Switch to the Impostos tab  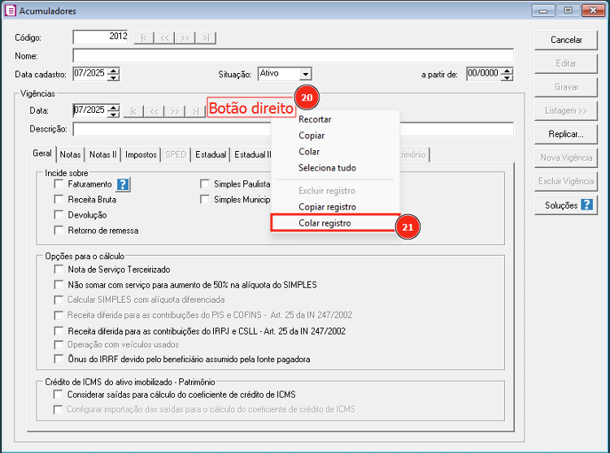point(141,154)
